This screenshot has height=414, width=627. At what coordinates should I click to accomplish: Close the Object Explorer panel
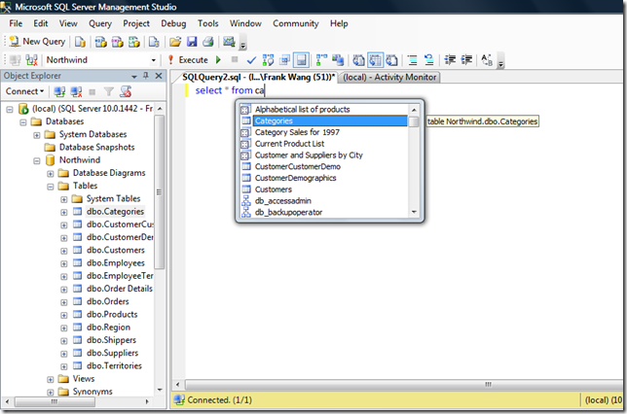[x=159, y=76]
